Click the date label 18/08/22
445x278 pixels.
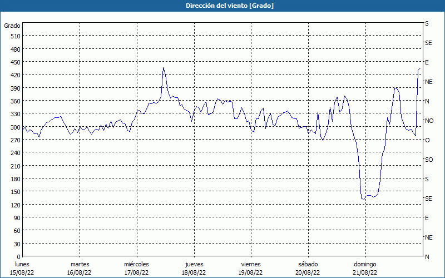pos(194,272)
